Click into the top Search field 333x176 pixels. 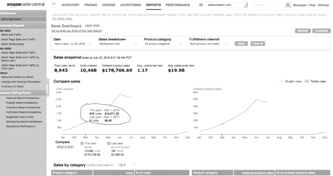coord(269,5)
